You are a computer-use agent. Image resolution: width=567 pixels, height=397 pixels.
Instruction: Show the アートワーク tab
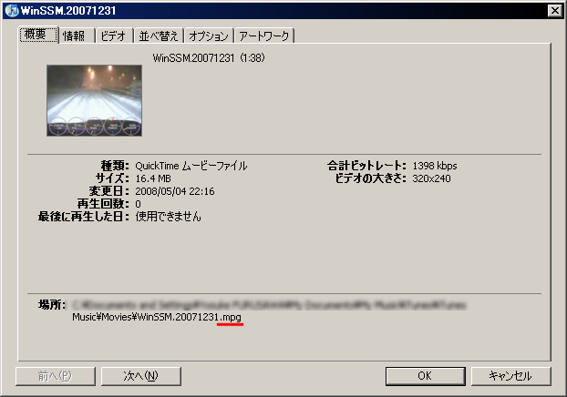click(264, 36)
